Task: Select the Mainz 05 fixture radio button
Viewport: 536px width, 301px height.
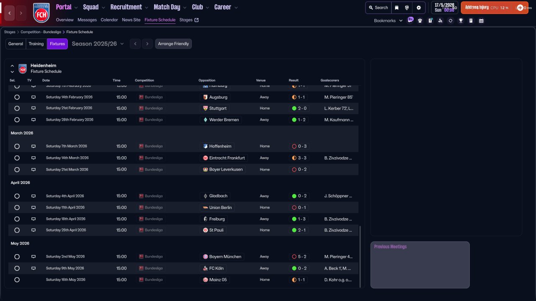Action: click(17, 280)
